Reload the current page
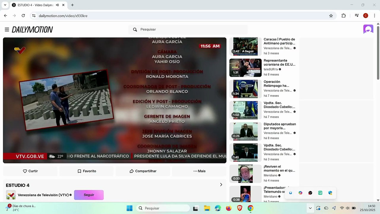Viewport: 380px width, 214px height. pos(23,16)
